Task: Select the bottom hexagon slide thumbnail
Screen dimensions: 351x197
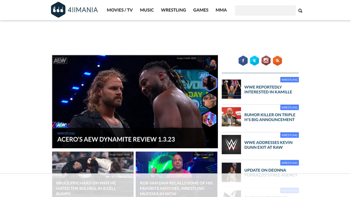Action: coord(210,119)
